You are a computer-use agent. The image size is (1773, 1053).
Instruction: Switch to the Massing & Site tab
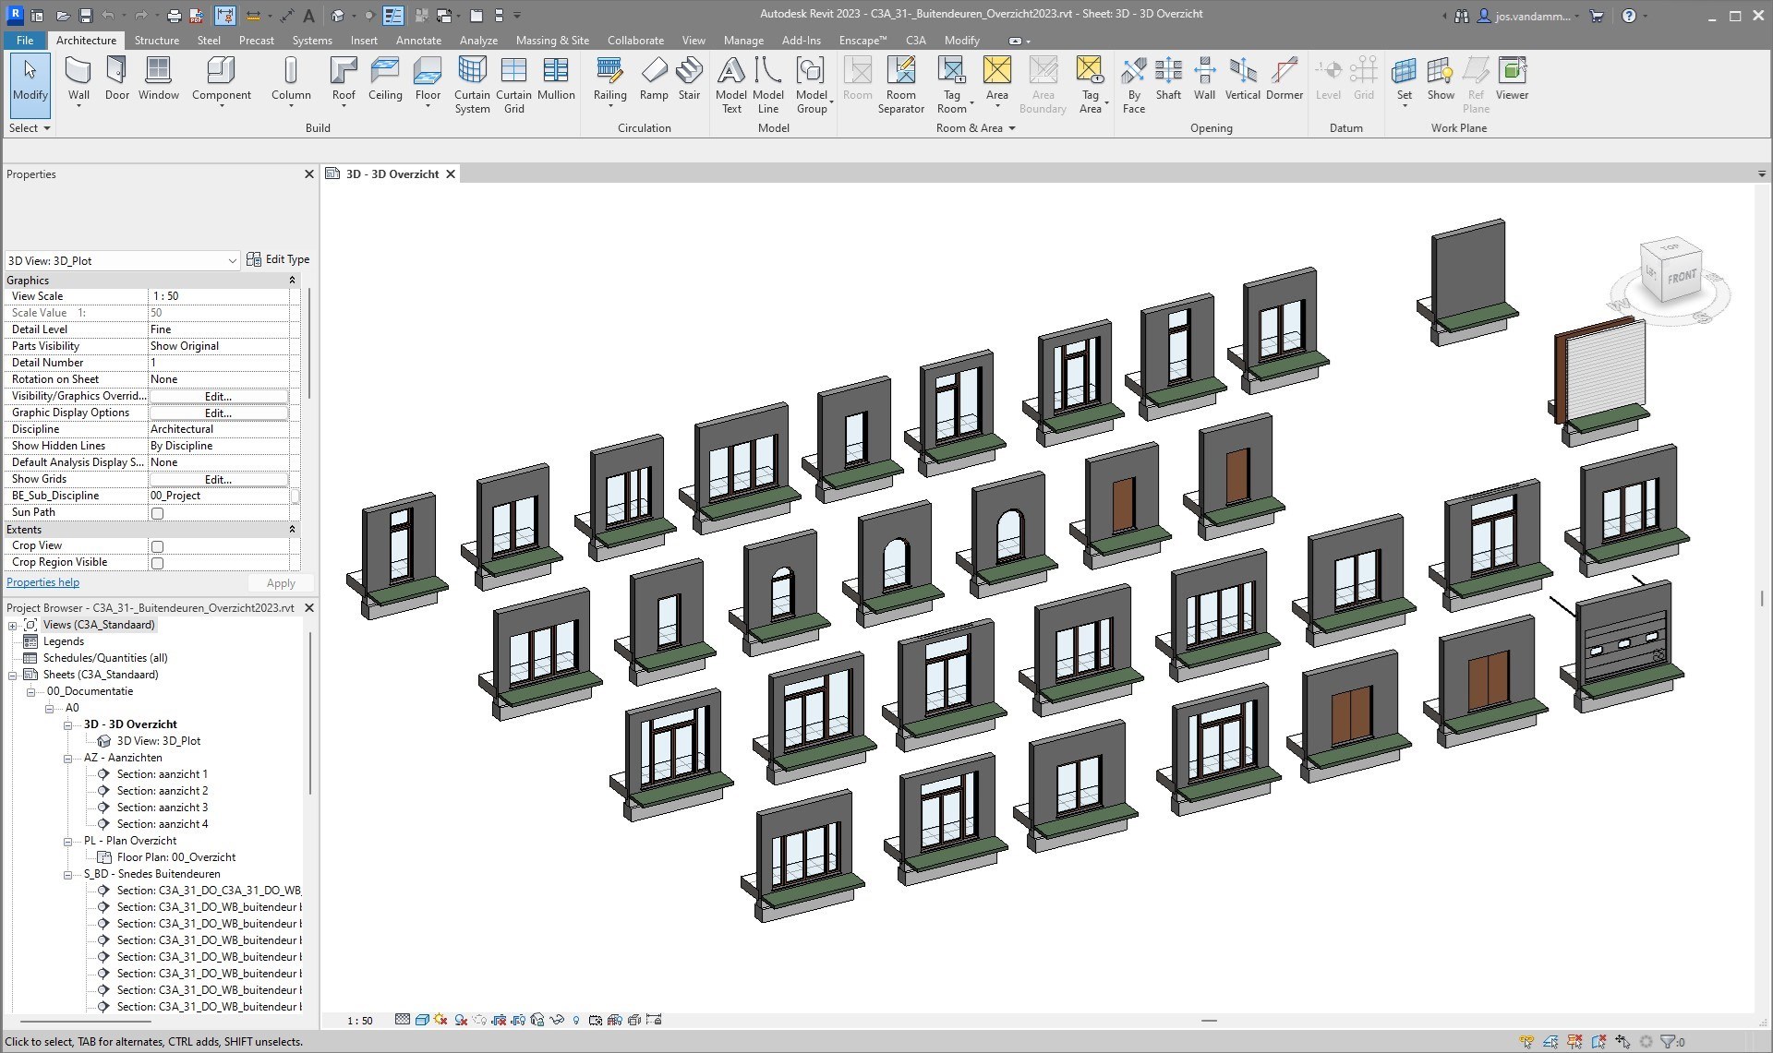point(551,41)
